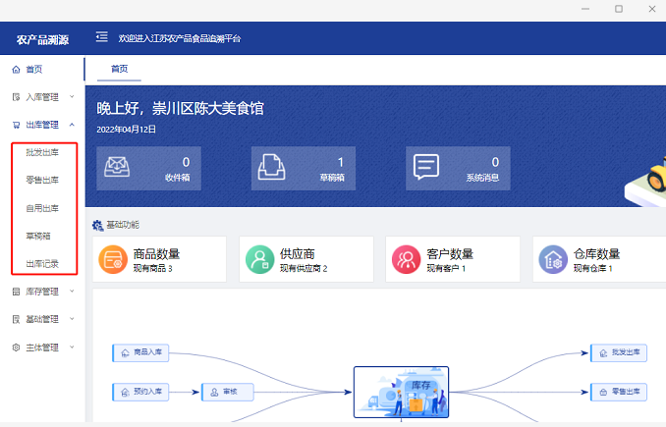Open 出库记录 in the sidebar
Image resolution: width=666 pixels, height=427 pixels.
(x=42, y=263)
